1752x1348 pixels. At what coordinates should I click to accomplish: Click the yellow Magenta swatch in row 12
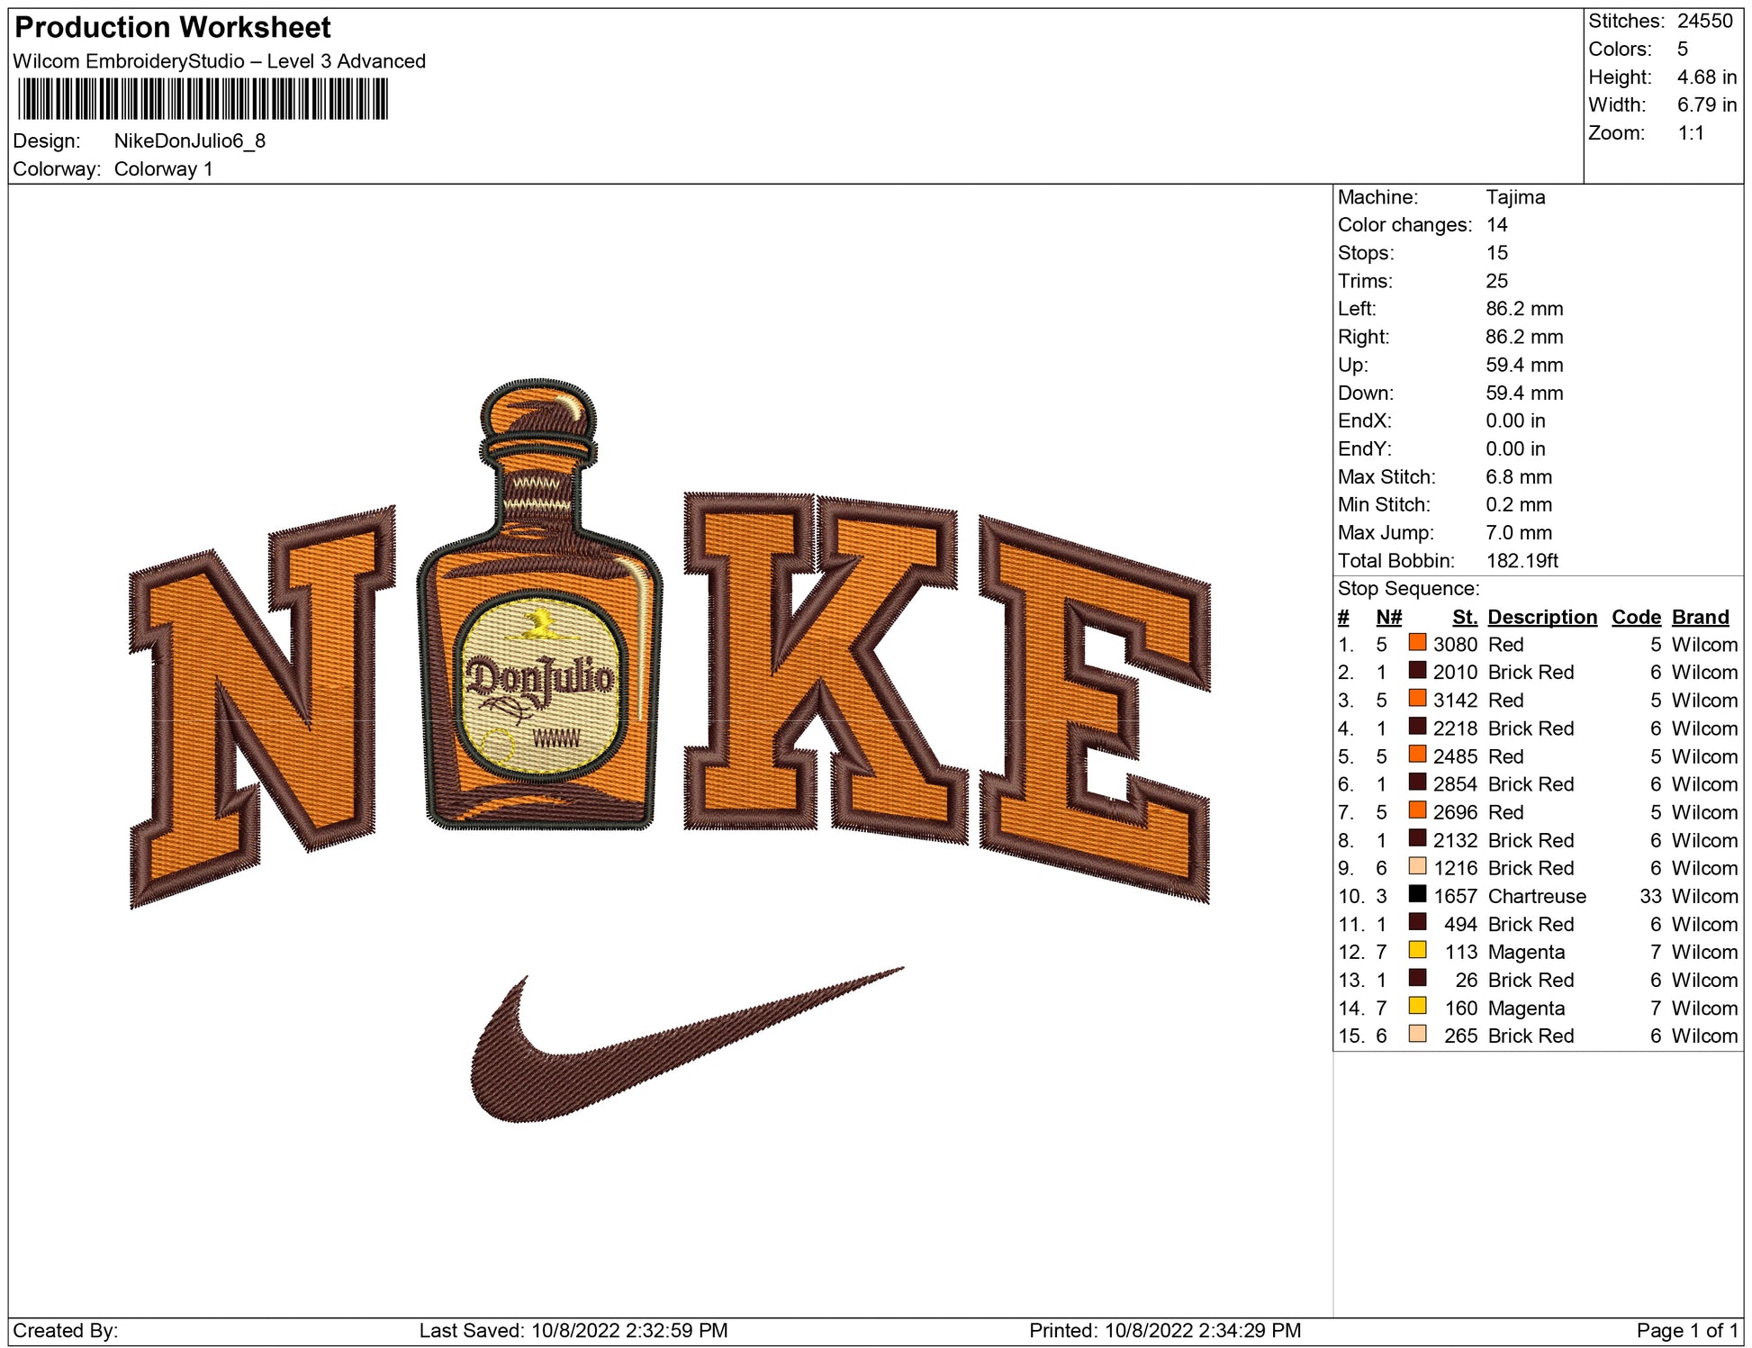(1417, 949)
